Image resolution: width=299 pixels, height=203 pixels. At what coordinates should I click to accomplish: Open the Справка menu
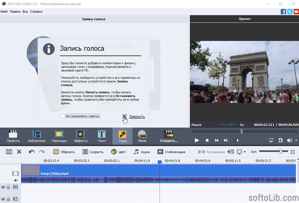[36, 11]
